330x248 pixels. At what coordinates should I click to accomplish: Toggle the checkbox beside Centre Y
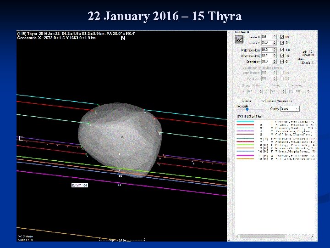pos(282,43)
